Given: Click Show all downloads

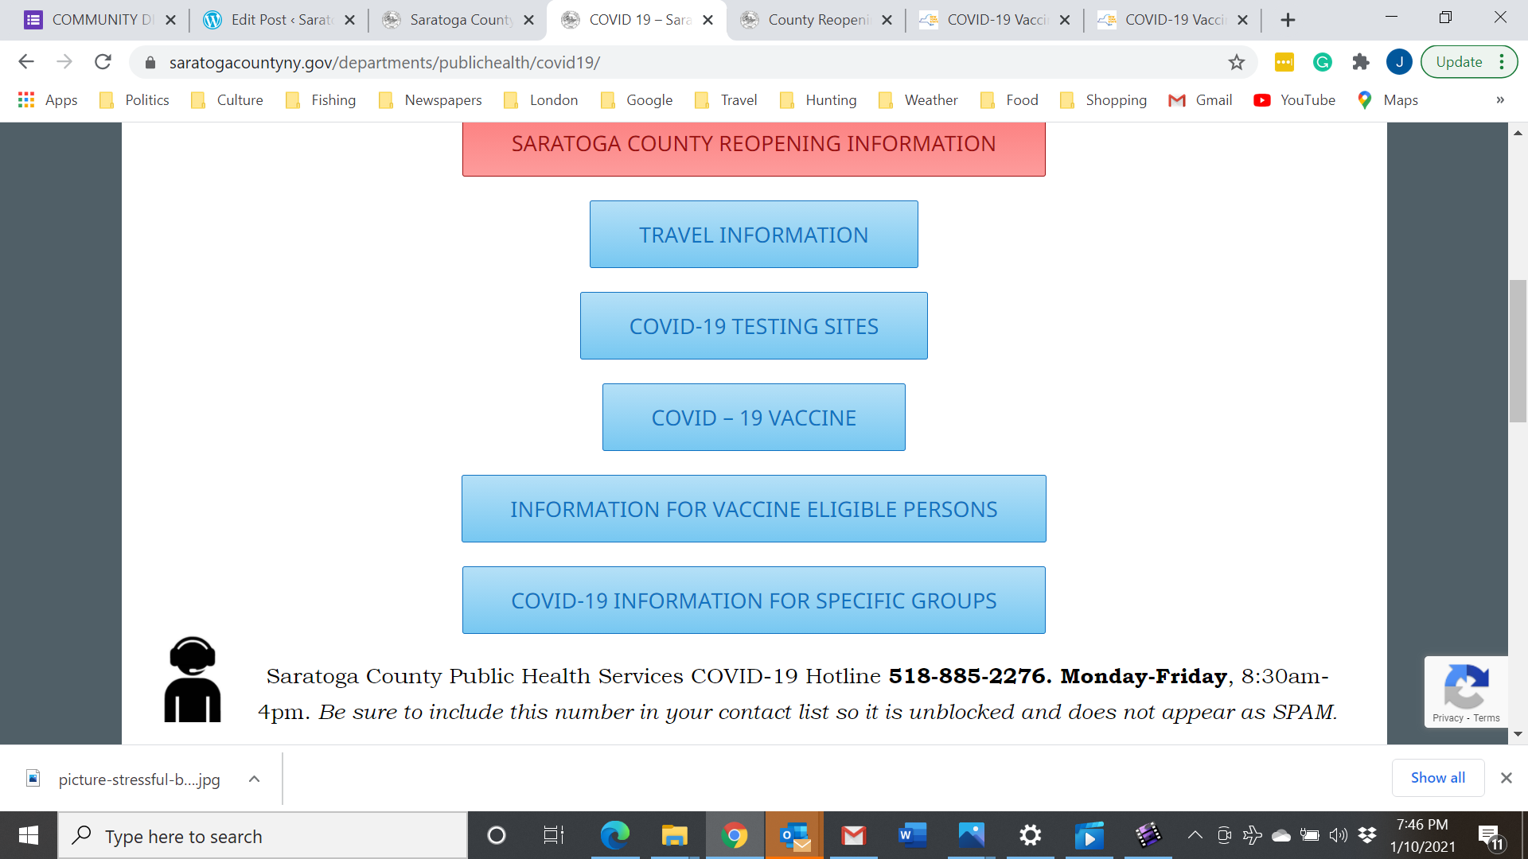Looking at the screenshot, I should 1437,778.
